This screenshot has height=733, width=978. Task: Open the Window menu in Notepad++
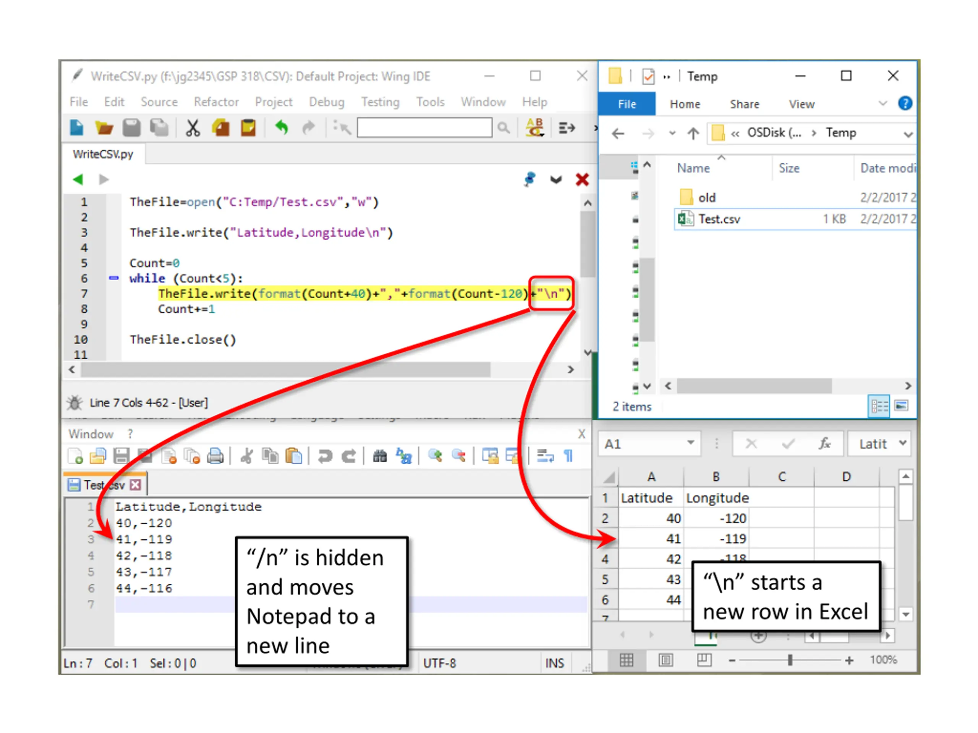pyautogui.click(x=91, y=434)
